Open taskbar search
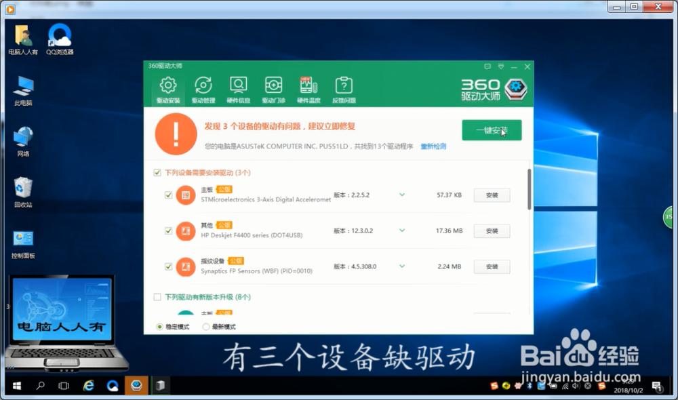Screen dimensions: 678x400 [41, 386]
